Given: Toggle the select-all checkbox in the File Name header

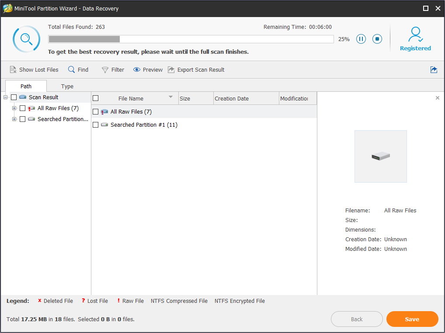Looking at the screenshot, I should coord(96,98).
